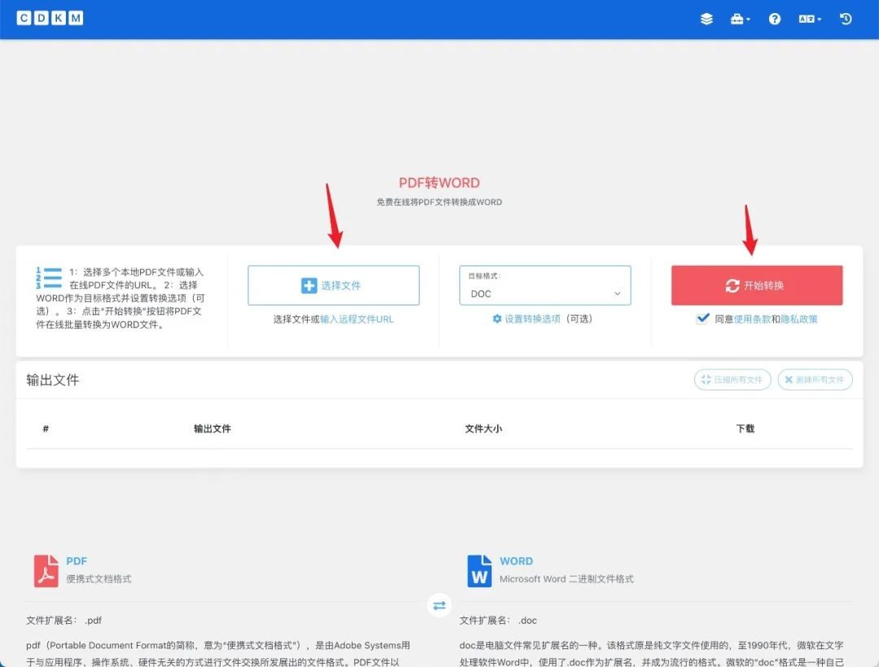Image resolution: width=879 pixels, height=667 pixels.
Task: Click the 压缩所有文件 compress button
Action: tap(732, 379)
